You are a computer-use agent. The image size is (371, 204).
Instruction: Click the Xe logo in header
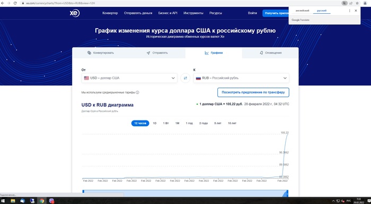75,13
